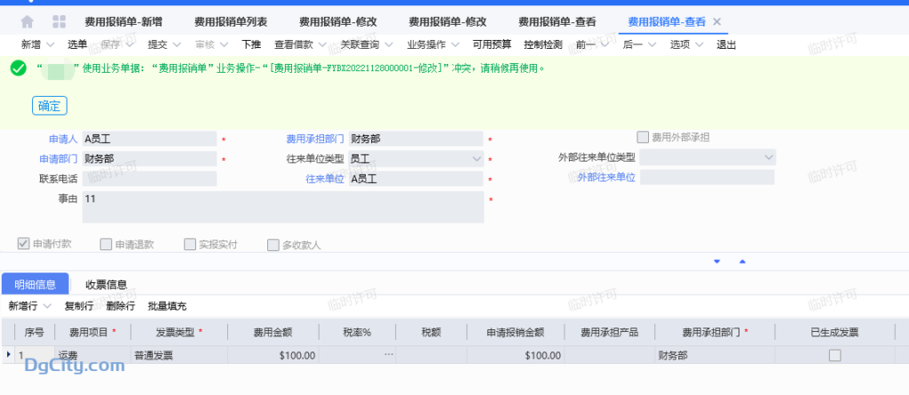Open the 外部往来单位类型 dropdown
The image size is (909, 395).
(769, 157)
